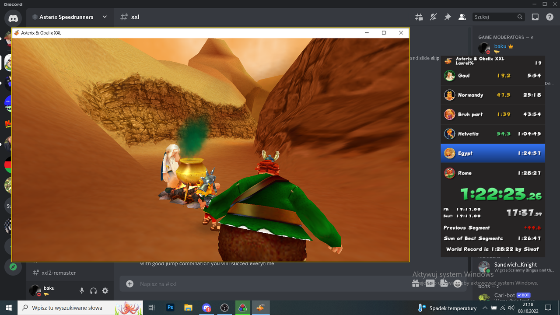Open Task View on taskbar

pyautogui.click(x=152, y=308)
